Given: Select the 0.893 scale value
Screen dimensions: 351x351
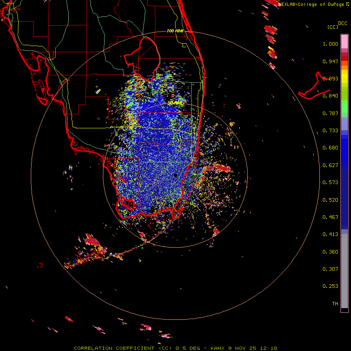Looking at the screenshot, I should point(330,78).
